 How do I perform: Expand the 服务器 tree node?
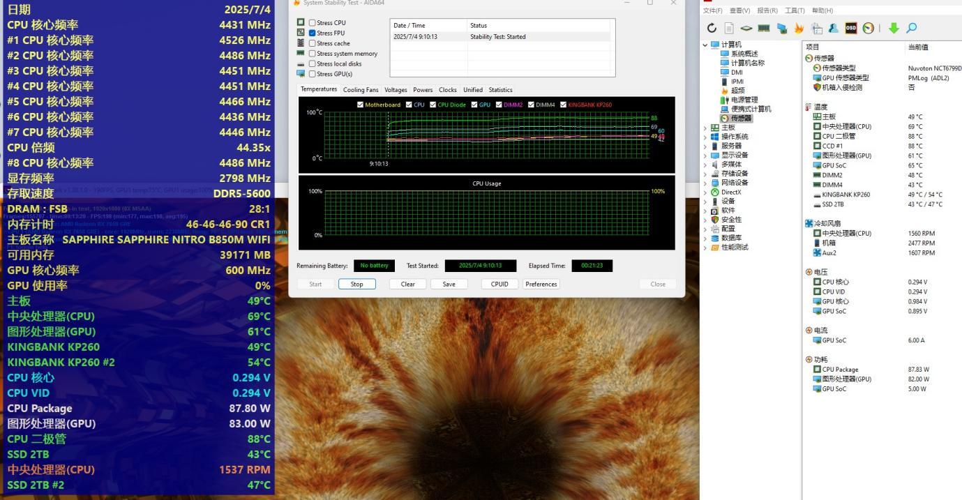pos(705,146)
